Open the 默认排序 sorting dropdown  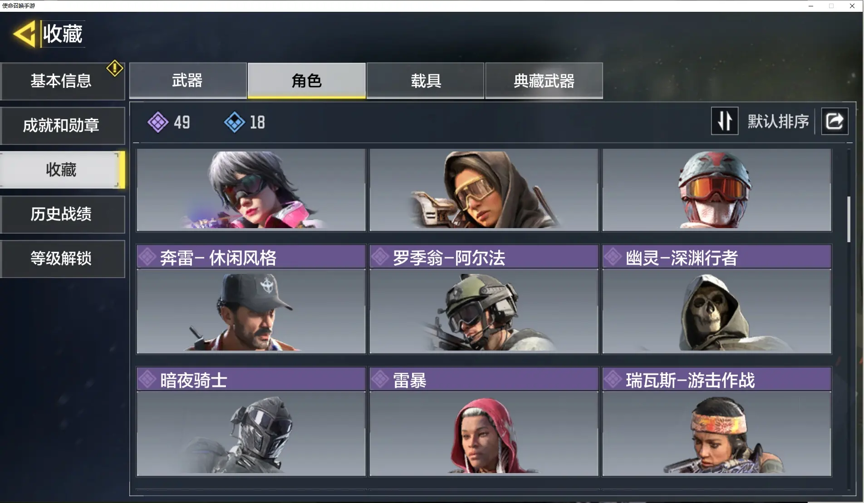click(x=778, y=121)
